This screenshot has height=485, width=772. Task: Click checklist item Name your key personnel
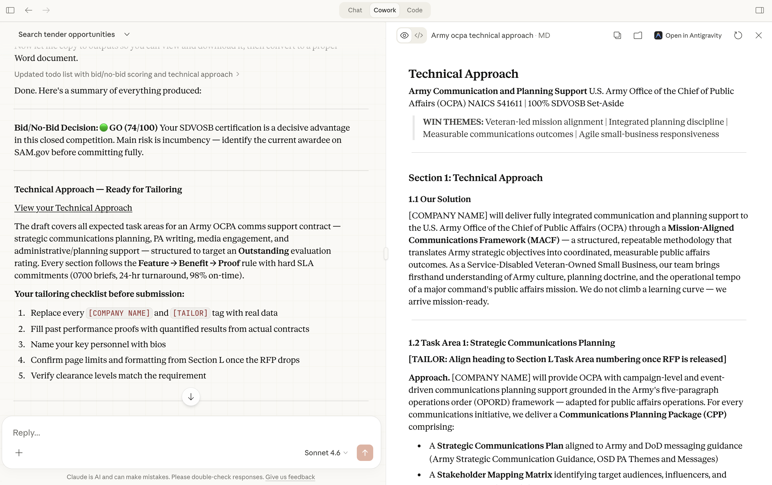(x=98, y=344)
